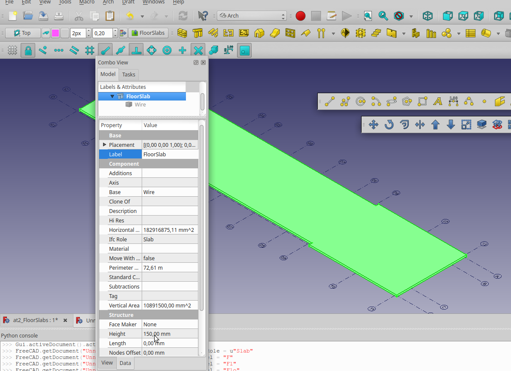Select the Section Plane tool
This screenshot has width=511, height=371.
[345, 33]
